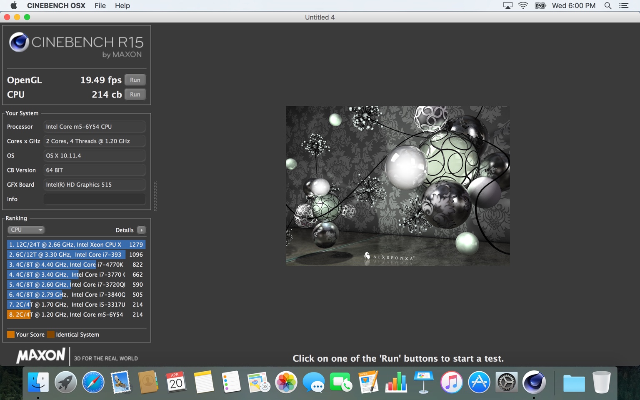Click the OS X 10.11.4 field
640x400 pixels.
[95, 156]
